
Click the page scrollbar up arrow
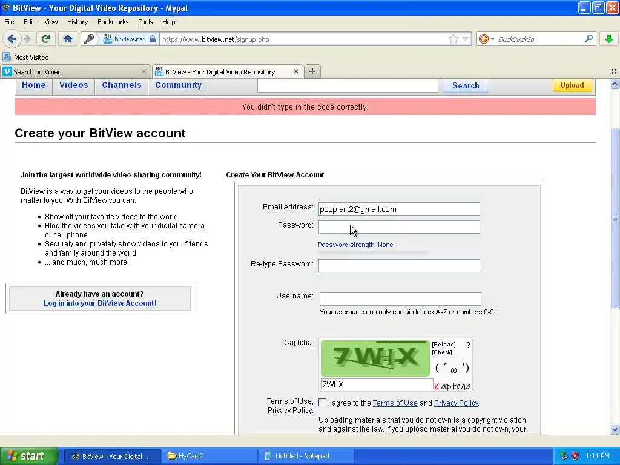click(615, 84)
